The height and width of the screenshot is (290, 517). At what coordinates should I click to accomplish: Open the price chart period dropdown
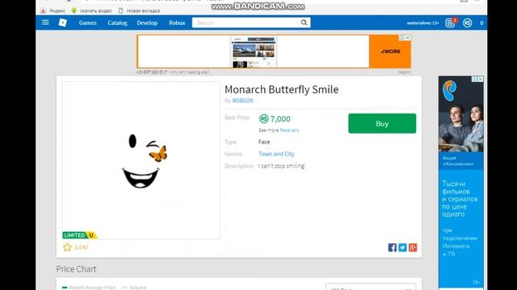pyautogui.click(x=371, y=288)
